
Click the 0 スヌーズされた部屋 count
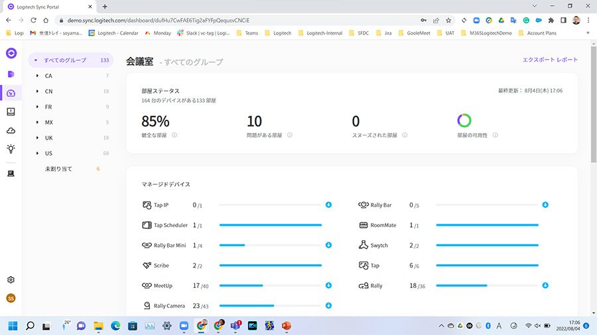[x=356, y=122]
